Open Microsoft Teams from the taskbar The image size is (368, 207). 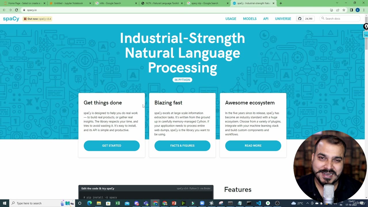click(x=146, y=203)
